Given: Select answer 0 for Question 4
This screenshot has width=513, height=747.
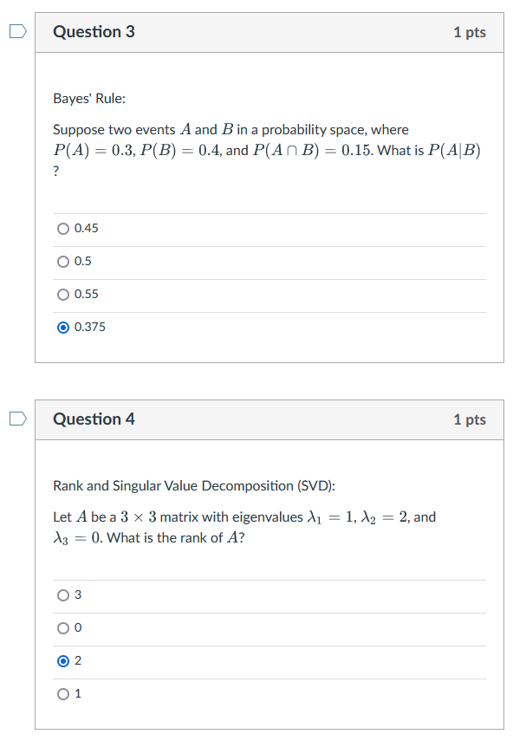Looking at the screenshot, I should click(62, 627).
